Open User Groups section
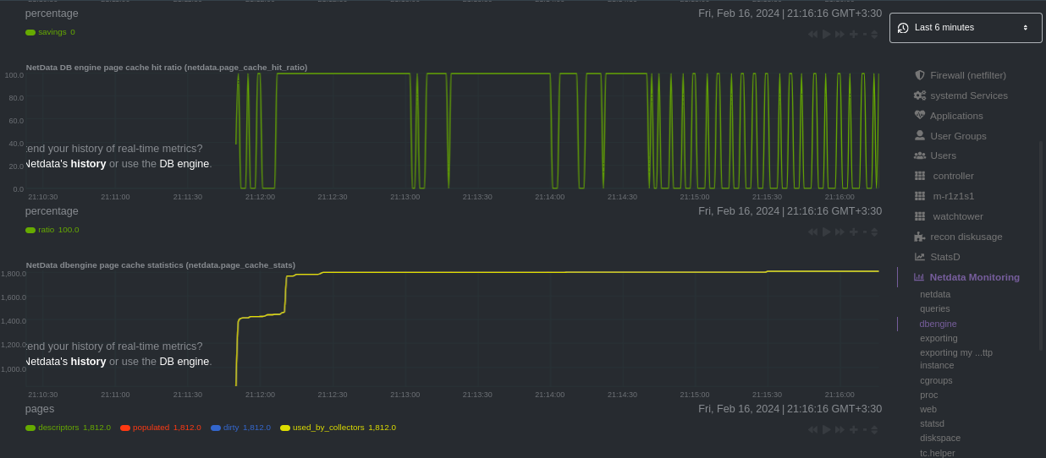1046x458 pixels. [958, 136]
